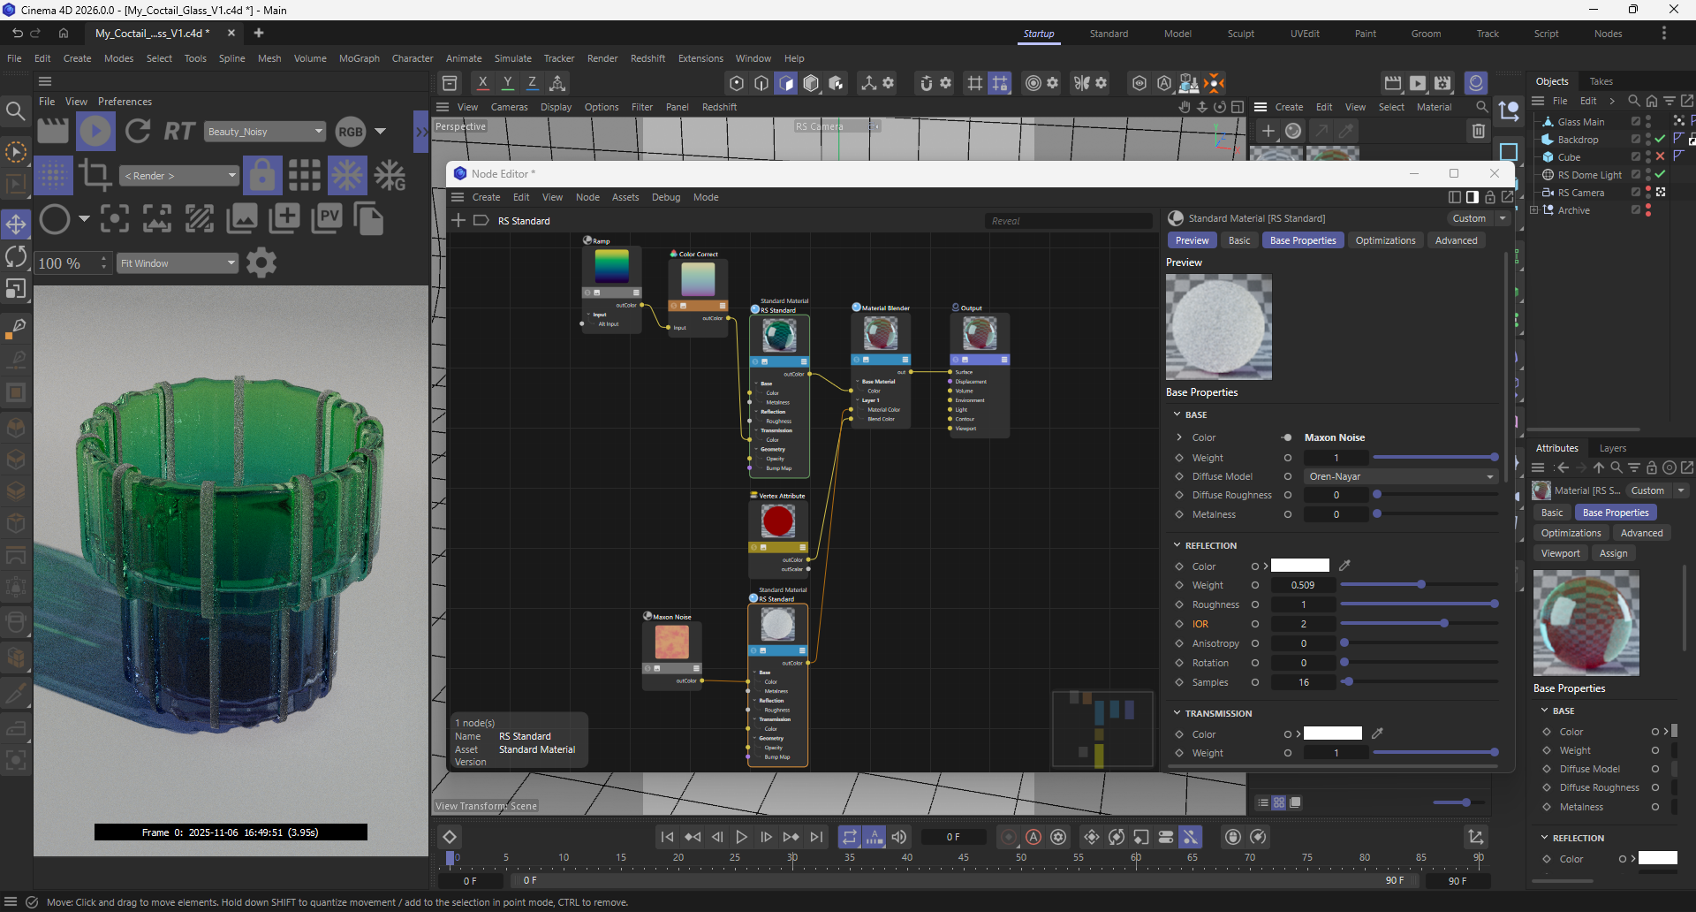Open the Beauty_Noisy AOV dropdown

point(266,132)
